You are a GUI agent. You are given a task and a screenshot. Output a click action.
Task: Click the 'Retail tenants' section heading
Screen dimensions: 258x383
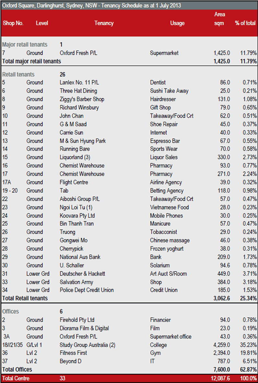click(18, 74)
